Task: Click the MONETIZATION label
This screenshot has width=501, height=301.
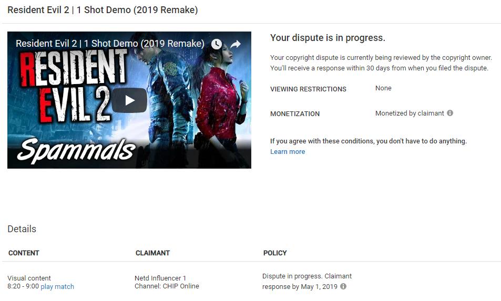Action: click(294, 114)
